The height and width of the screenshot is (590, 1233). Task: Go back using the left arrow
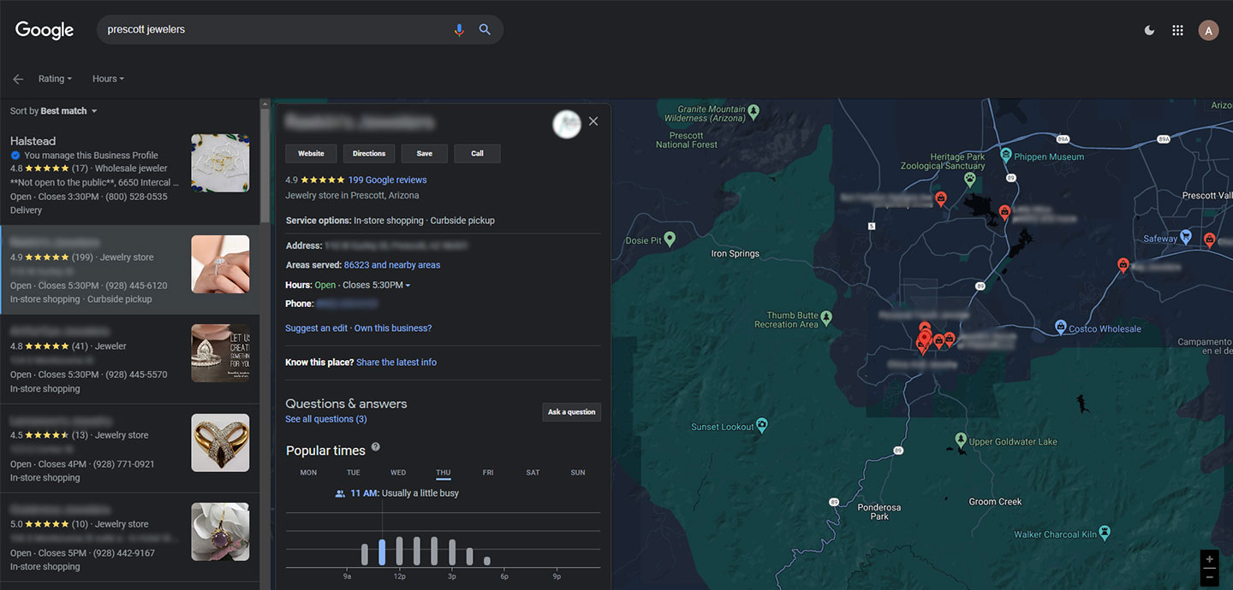(x=18, y=79)
